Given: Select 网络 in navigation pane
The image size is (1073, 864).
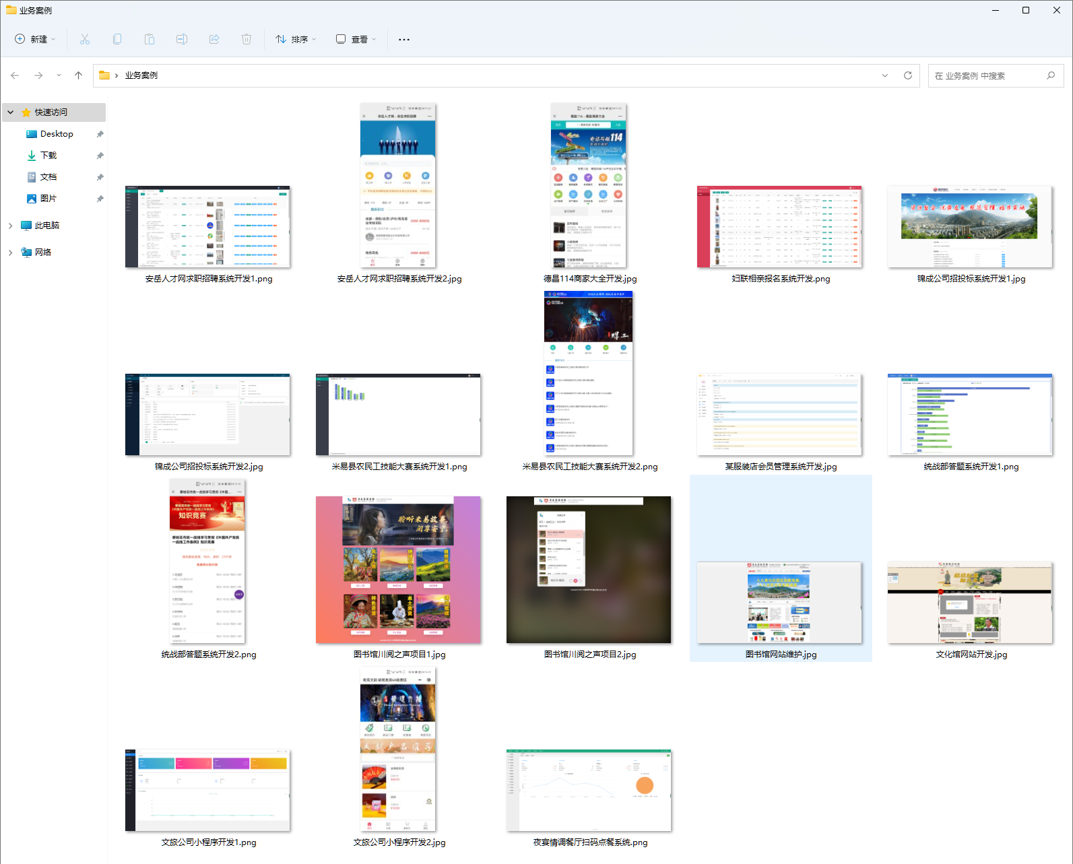Looking at the screenshot, I should (x=43, y=253).
